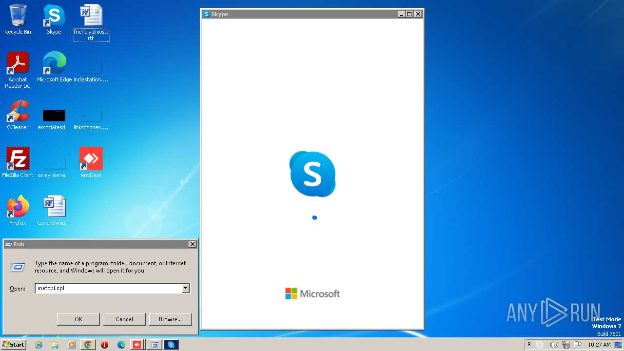Confirm Run dialog with OK
This screenshot has height=351, width=624.
click(78, 319)
